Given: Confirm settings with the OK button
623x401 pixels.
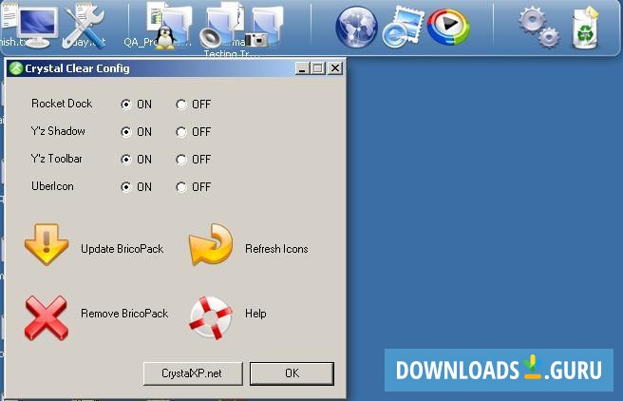Looking at the screenshot, I should click(293, 373).
